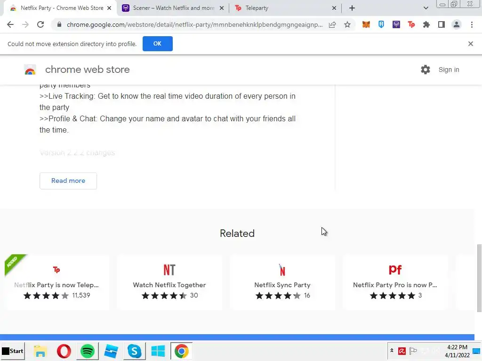
Task: Open the web store settings gear
Action: pyautogui.click(x=426, y=70)
